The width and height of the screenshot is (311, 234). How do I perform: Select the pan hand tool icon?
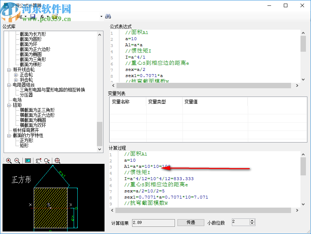pyautogui.click(x=38, y=161)
